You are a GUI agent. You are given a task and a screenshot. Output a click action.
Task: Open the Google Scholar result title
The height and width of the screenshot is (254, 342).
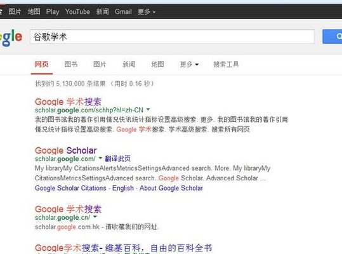[x=65, y=150]
